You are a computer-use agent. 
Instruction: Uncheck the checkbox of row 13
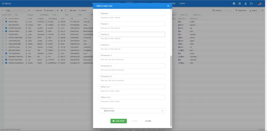(6, 60)
